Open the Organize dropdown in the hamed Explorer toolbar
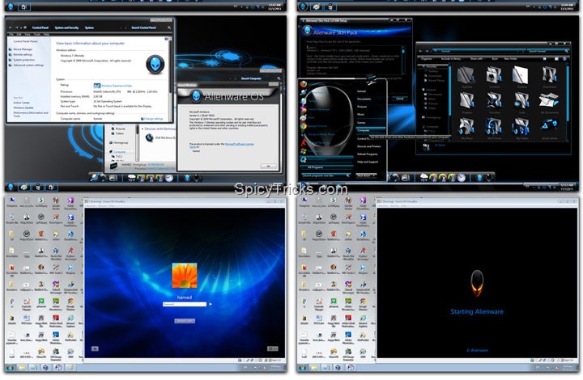583x380 pixels. click(x=427, y=59)
